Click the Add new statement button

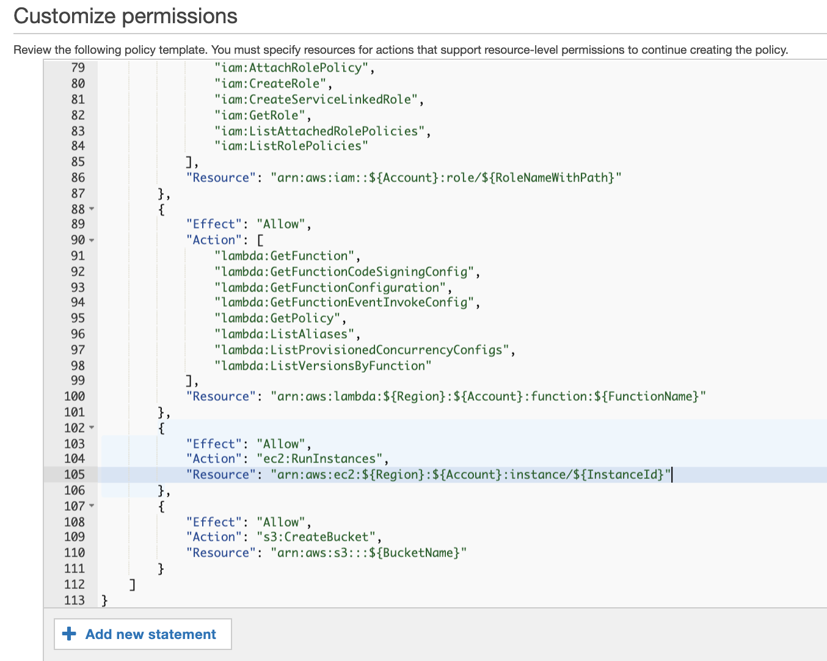pos(142,634)
